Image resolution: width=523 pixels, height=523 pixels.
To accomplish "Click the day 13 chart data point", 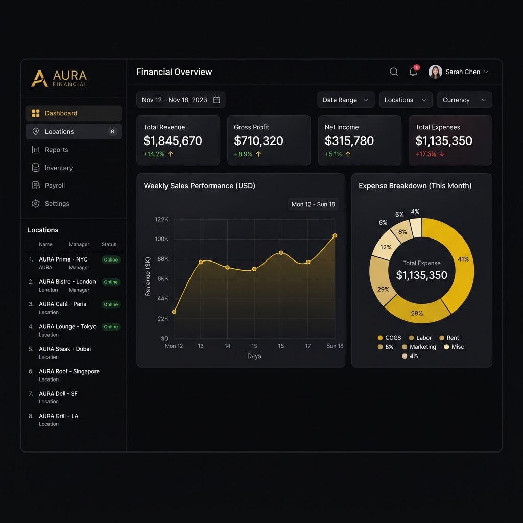I will [x=201, y=262].
